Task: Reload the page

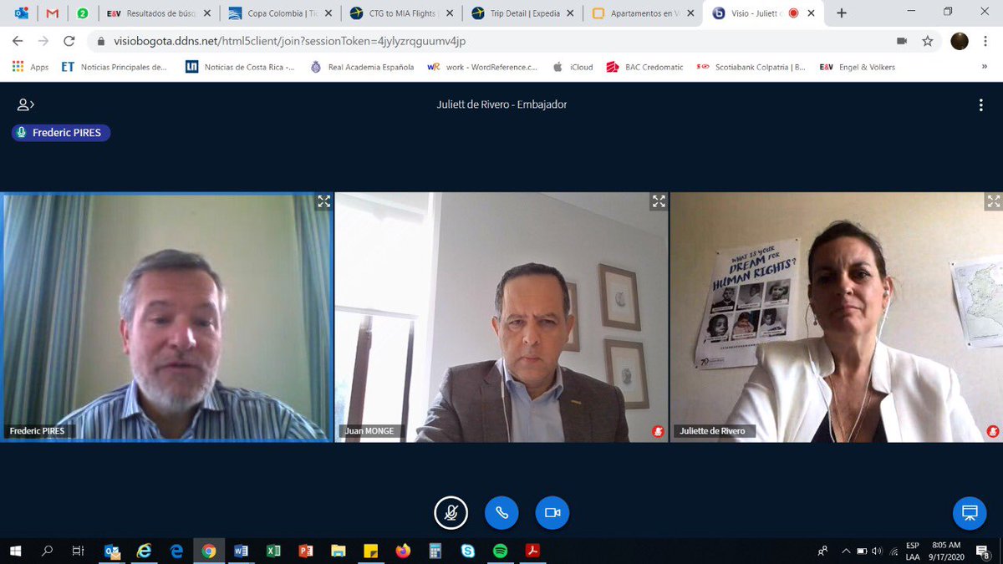Action: click(69, 41)
